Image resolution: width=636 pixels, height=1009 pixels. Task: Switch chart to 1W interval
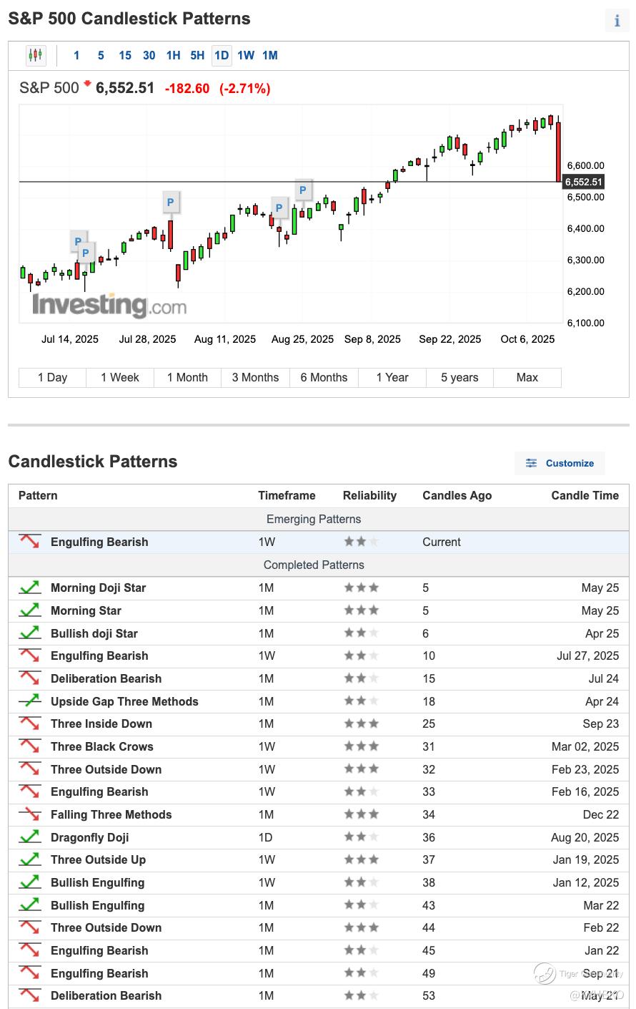246,55
